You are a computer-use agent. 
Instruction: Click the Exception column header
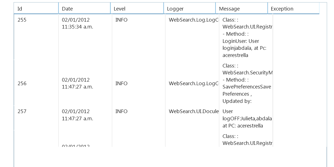(x=293, y=9)
